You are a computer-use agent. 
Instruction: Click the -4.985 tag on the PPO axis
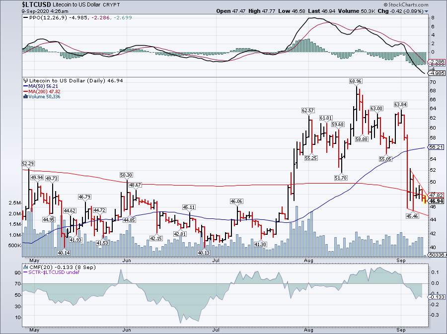click(x=438, y=73)
